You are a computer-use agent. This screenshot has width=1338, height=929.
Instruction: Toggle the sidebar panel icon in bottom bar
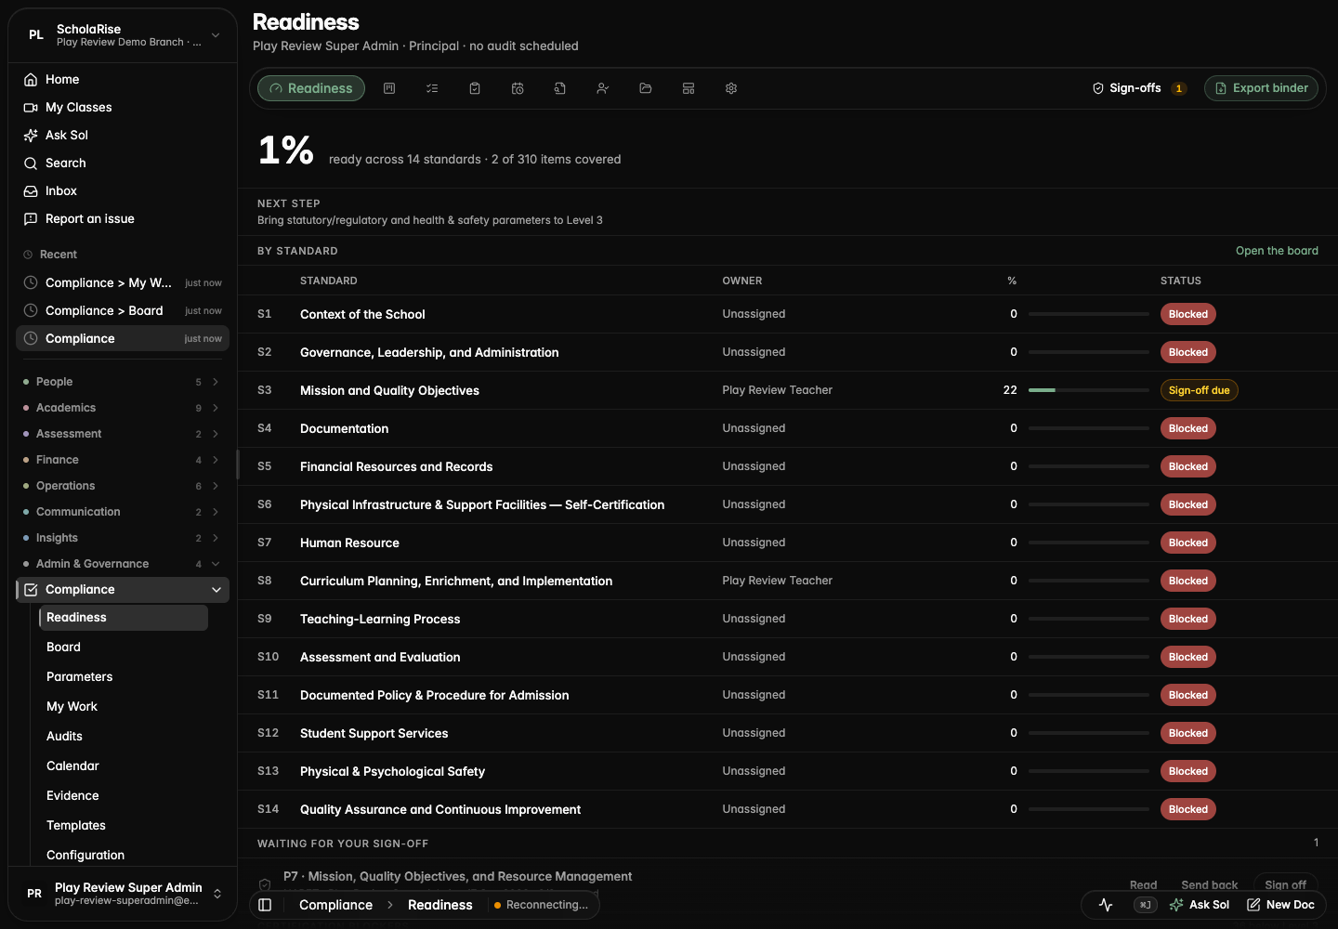(x=265, y=905)
